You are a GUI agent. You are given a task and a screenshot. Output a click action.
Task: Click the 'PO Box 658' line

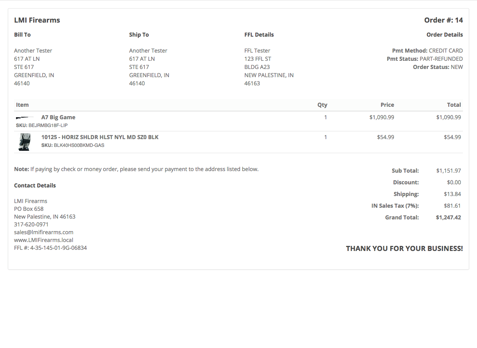29,209
